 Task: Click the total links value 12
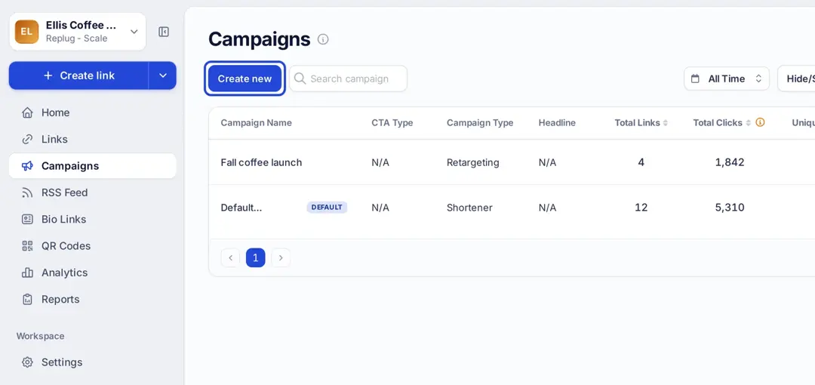click(641, 208)
